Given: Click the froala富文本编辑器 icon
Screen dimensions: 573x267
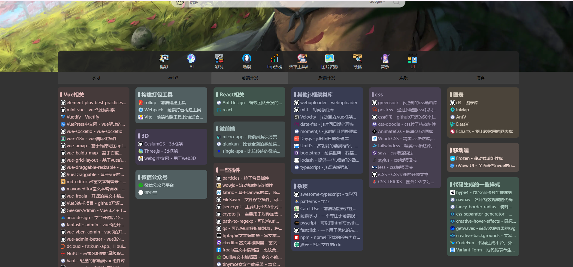Looking at the screenshot, I should tap(219, 250).
